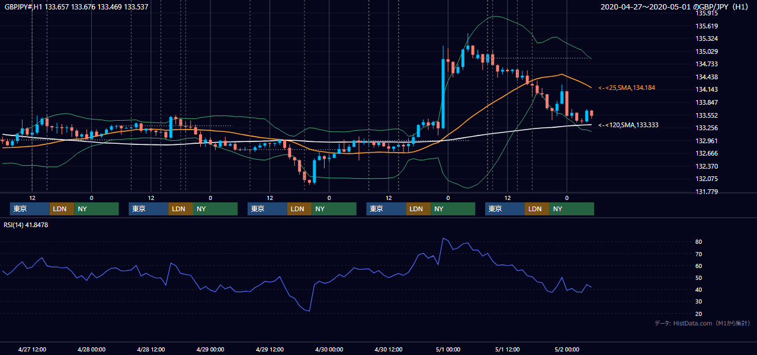Click the 4/28 00:00 time axis label

pyautogui.click(x=92, y=350)
